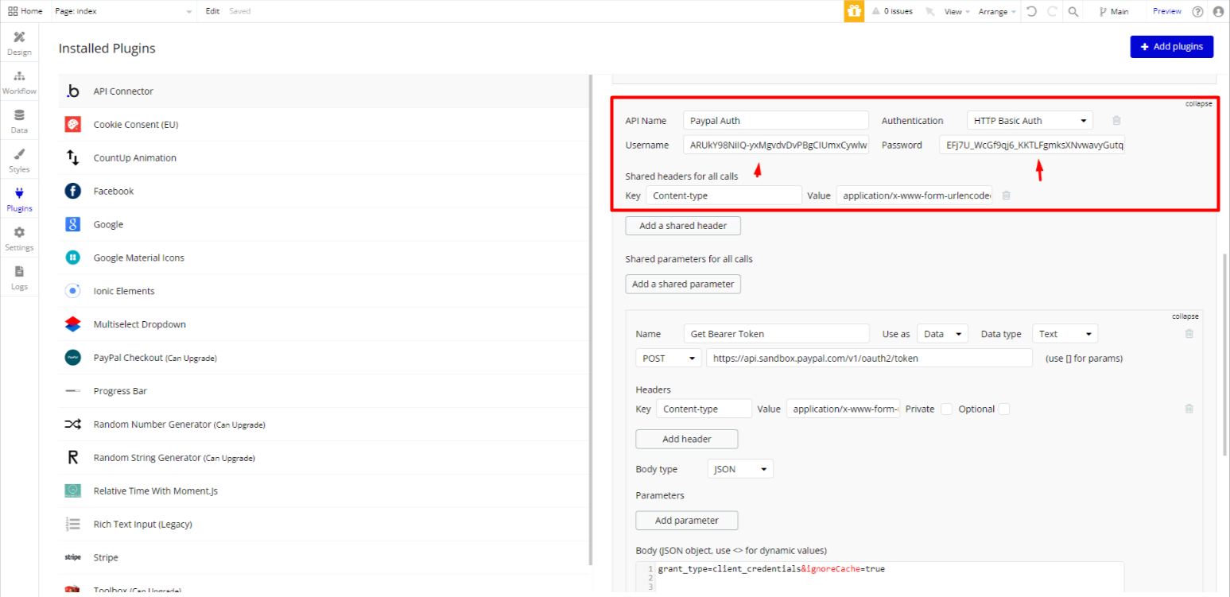Edit the shared header Key field
Screen dimensions: 1230x597
coord(724,196)
